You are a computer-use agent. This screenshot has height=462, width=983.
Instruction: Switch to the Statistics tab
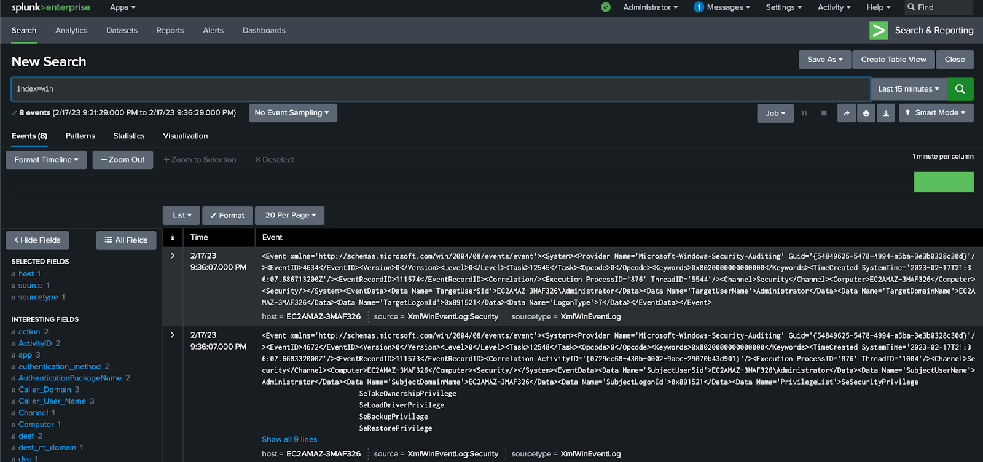[129, 136]
